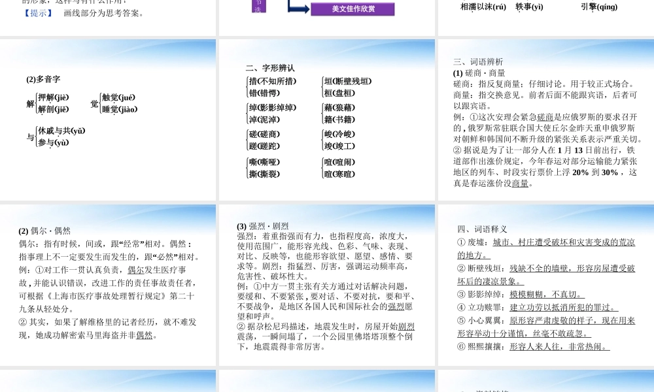Select the text 触觉(jué)
This screenshot has height=392, width=654.
point(118,97)
